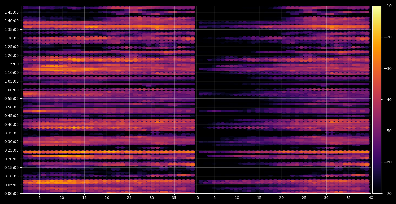Select the 1:00:00 y-axis tick label
396x204 pixels.
point(12,90)
